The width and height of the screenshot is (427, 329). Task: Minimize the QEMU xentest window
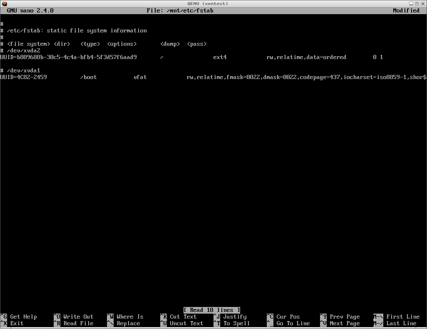[410, 3]
